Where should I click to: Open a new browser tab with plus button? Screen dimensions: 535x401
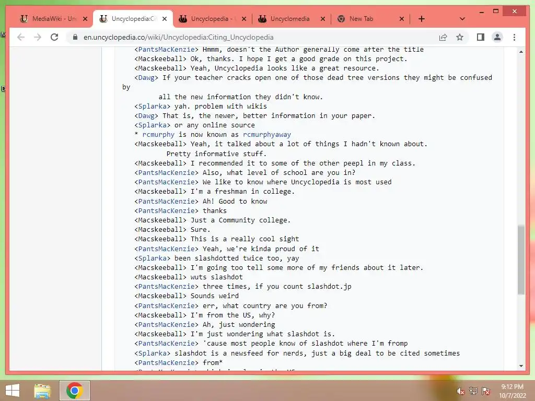422,19
